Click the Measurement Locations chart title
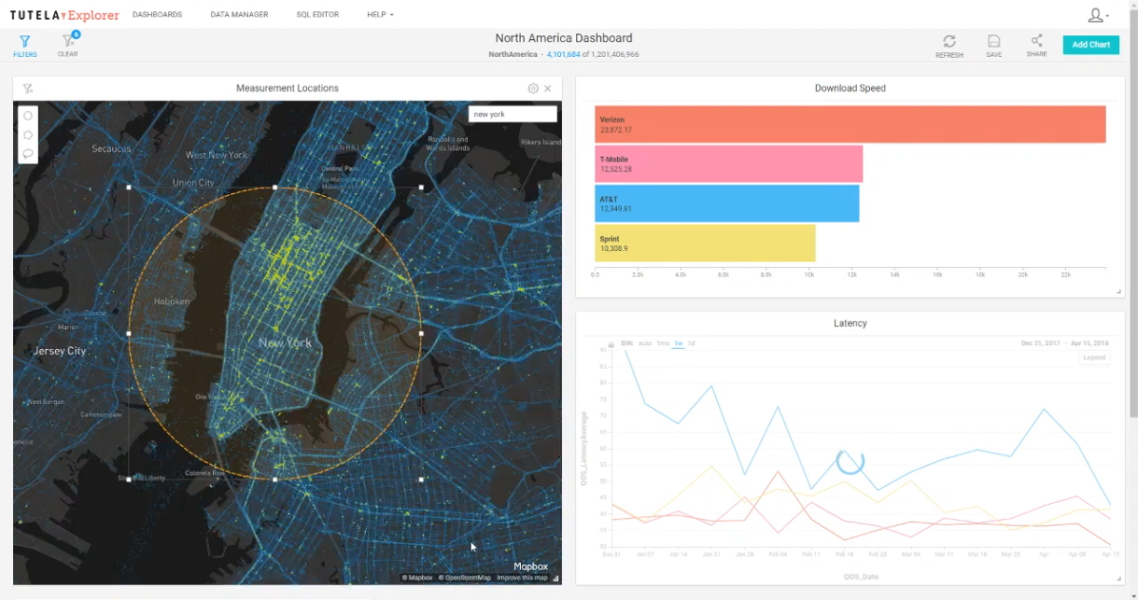Viewport: 1138px width, 600px height. (x=288, y=89)
